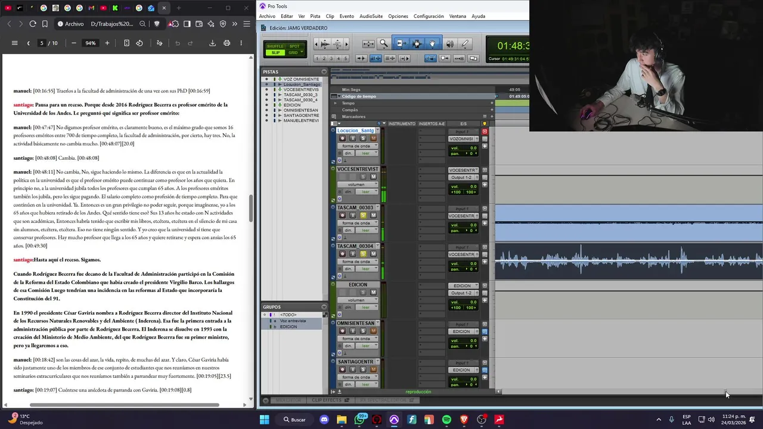Print the PDF document
763x429 pixels.
[x=227, y=43]
